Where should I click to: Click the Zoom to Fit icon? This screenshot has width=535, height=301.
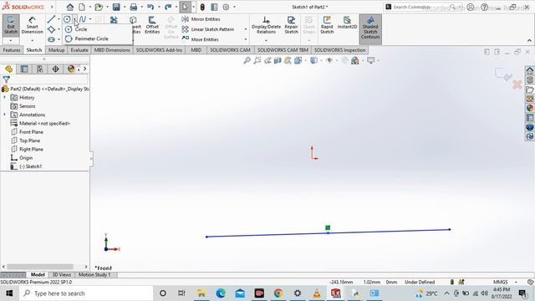click(x=247, y=60)
